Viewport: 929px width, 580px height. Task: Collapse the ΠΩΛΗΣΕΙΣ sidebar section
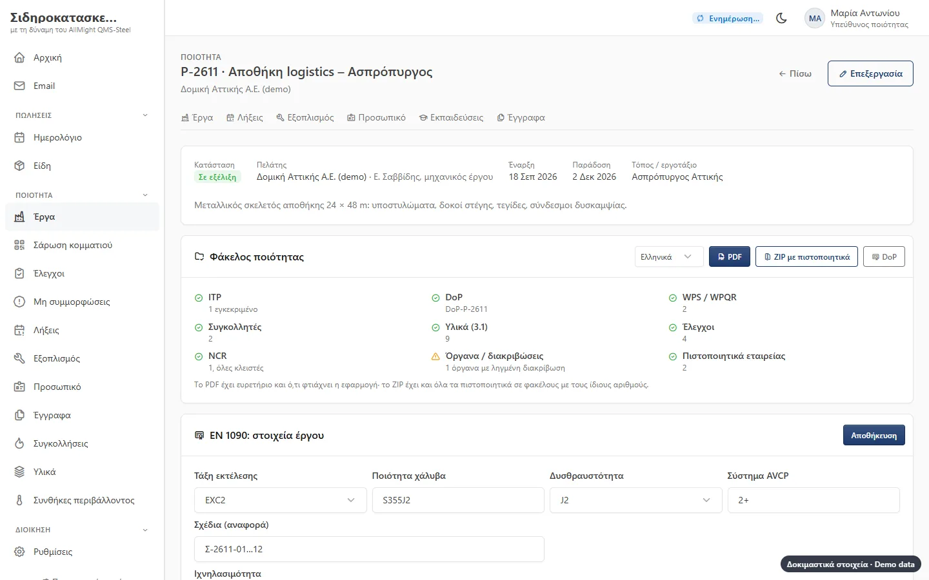pyautogui.click(x=145, y=115)
